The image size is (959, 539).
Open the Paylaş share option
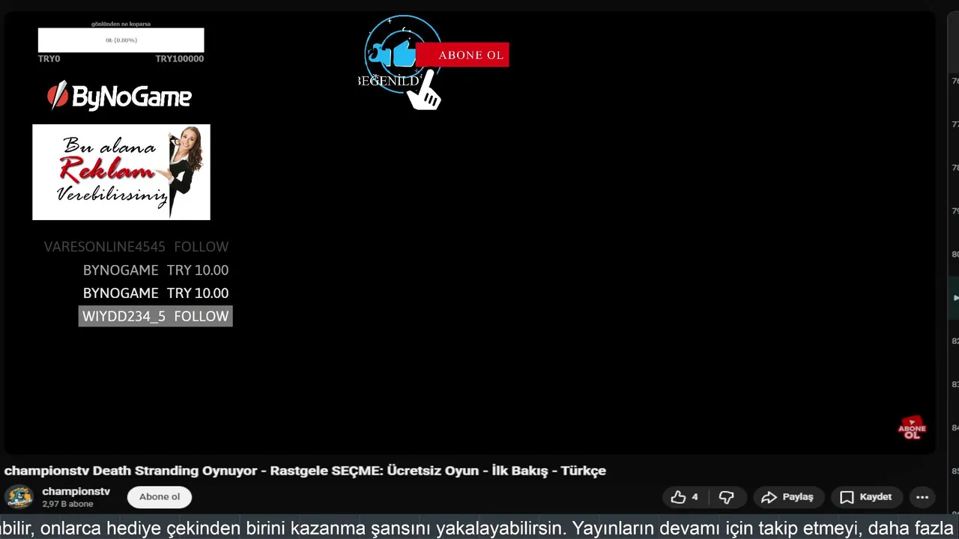tap(787, 497)
